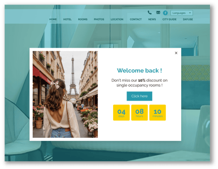
Task: Select News in navigation bar
Action: 152,19
